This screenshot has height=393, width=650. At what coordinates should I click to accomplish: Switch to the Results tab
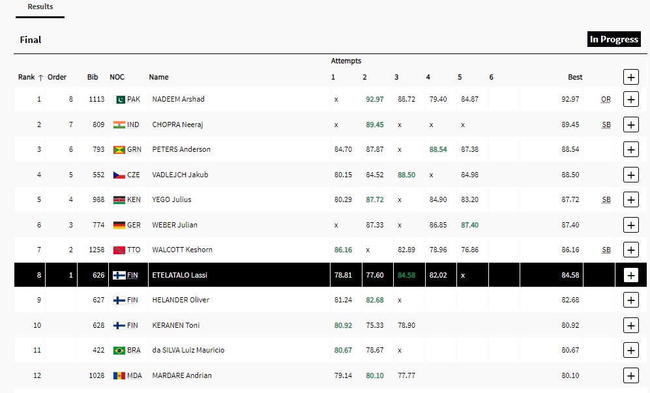pyautogui.click(x=40, y=7)
